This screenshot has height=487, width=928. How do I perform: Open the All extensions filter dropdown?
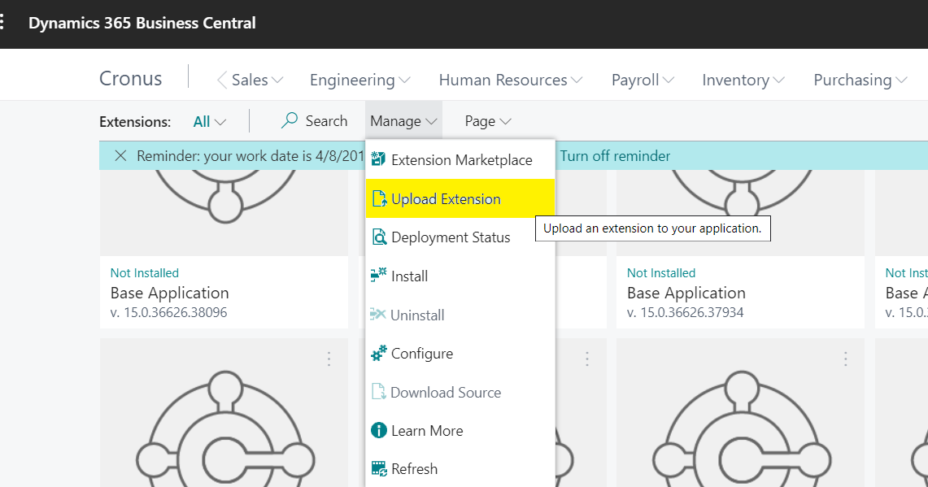pyautogui.click(x=209, y=120)
